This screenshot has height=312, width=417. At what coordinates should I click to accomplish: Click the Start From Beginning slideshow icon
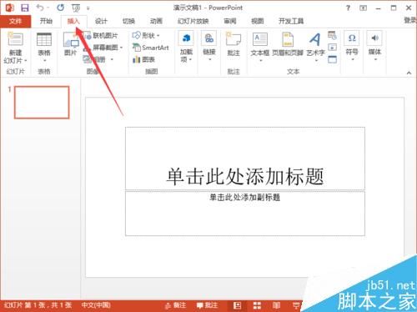[x=76, y=8]
